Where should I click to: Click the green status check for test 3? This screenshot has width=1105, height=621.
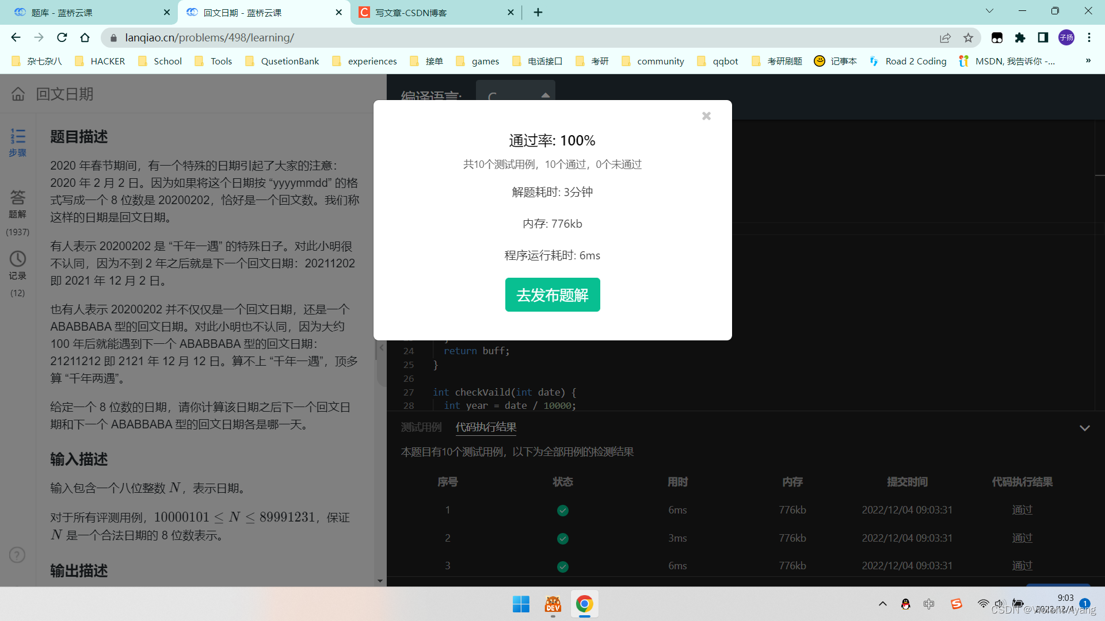click(x=563, y=566)
